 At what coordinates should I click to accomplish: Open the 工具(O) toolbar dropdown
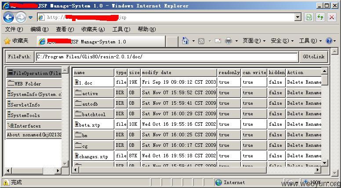pos(310,41)
